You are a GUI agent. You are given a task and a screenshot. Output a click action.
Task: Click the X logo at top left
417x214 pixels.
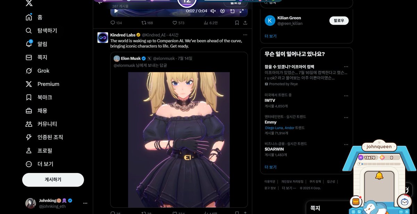pos(29,3)
